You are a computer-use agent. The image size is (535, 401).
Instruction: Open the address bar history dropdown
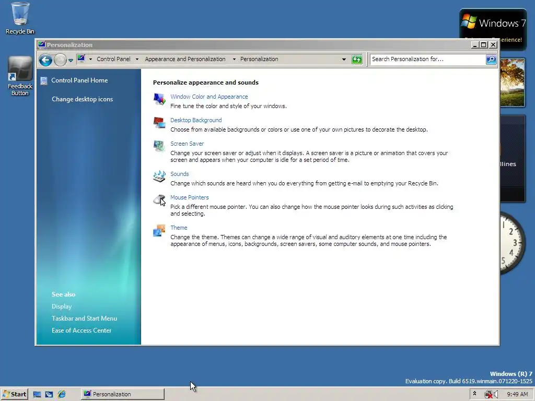(x=344, y=60)
